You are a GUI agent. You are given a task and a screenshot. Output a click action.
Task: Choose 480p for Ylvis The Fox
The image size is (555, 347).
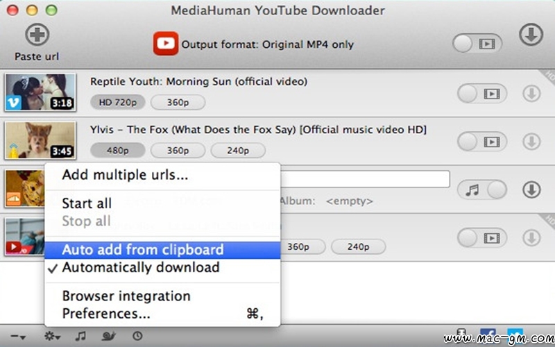tap(117, 151)
